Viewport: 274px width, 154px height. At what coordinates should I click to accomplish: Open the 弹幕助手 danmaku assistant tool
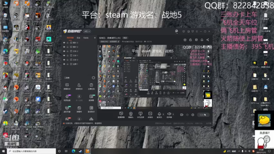click(x=67, y=86)
